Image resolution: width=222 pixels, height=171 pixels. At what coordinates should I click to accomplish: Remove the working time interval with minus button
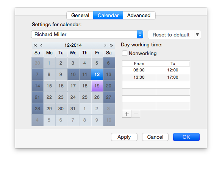(136, 114)
